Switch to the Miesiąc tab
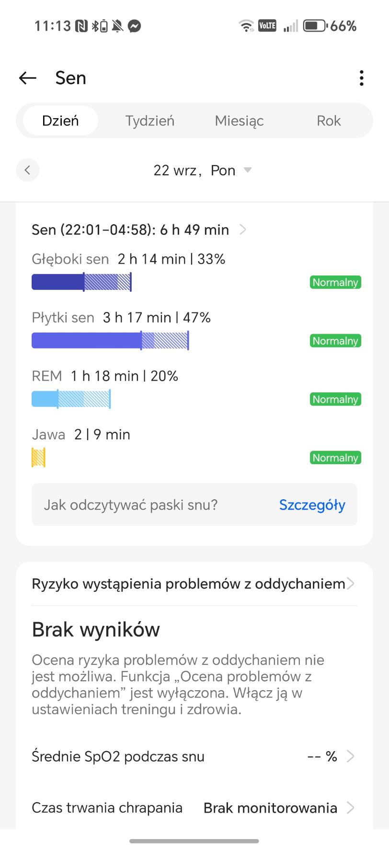This screenshot has height=853, width=389. pos(239,120)
